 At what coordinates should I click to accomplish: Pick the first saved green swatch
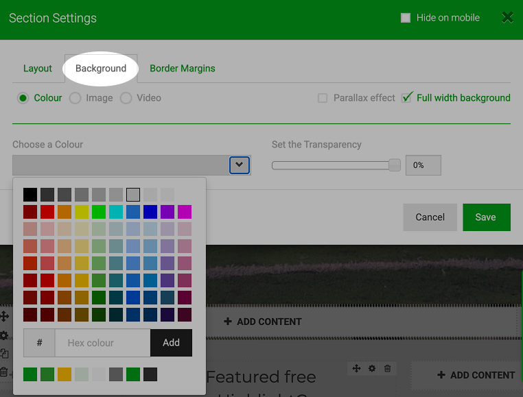(30, 374)
